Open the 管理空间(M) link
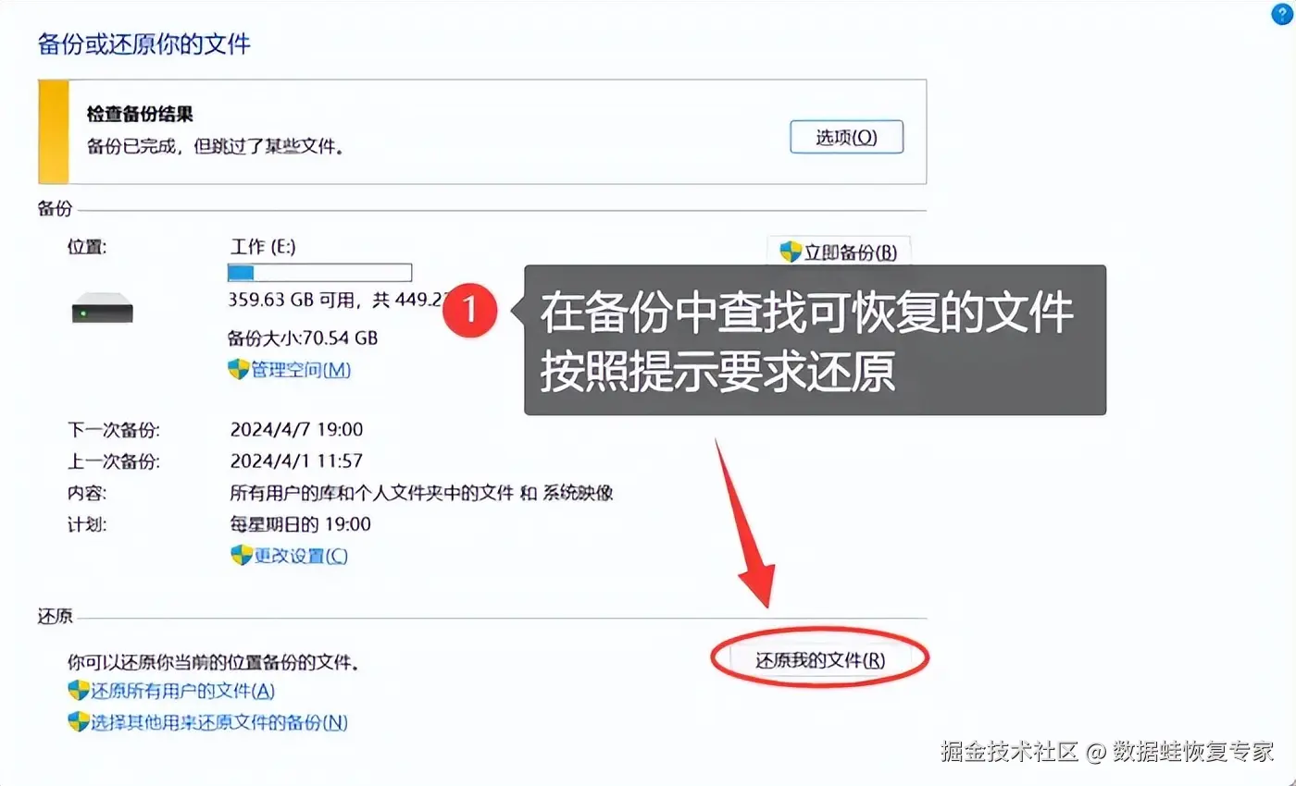The image size is (1296, 786). coord(301,370)
